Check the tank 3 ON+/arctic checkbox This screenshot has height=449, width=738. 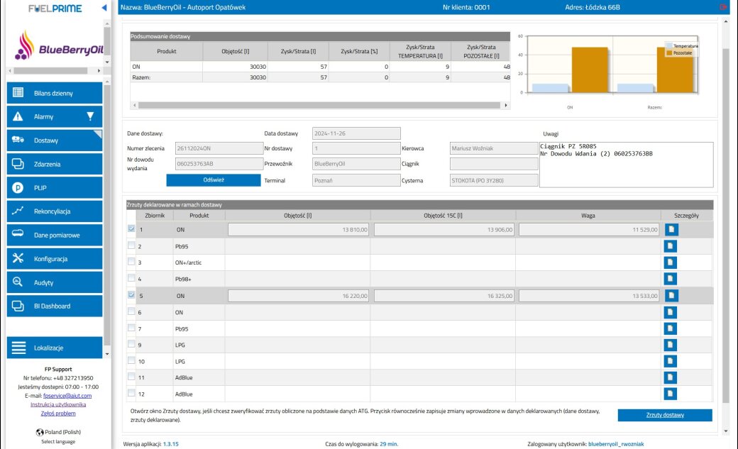[131, 261]
